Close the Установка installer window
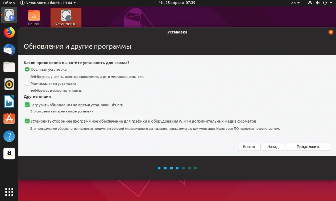 pos(331,32)
